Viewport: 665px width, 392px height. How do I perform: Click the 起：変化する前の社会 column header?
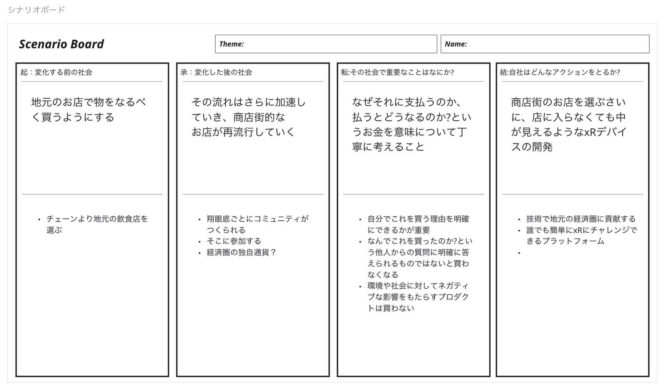pyautogui.click(x=57, y=72)
